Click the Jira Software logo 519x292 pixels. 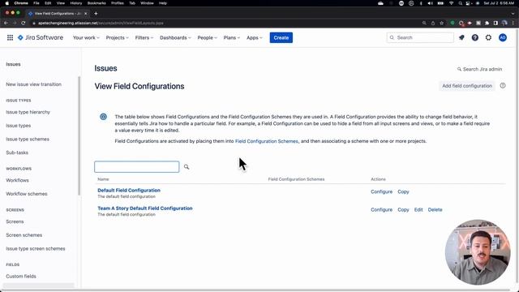coord(41,38)
